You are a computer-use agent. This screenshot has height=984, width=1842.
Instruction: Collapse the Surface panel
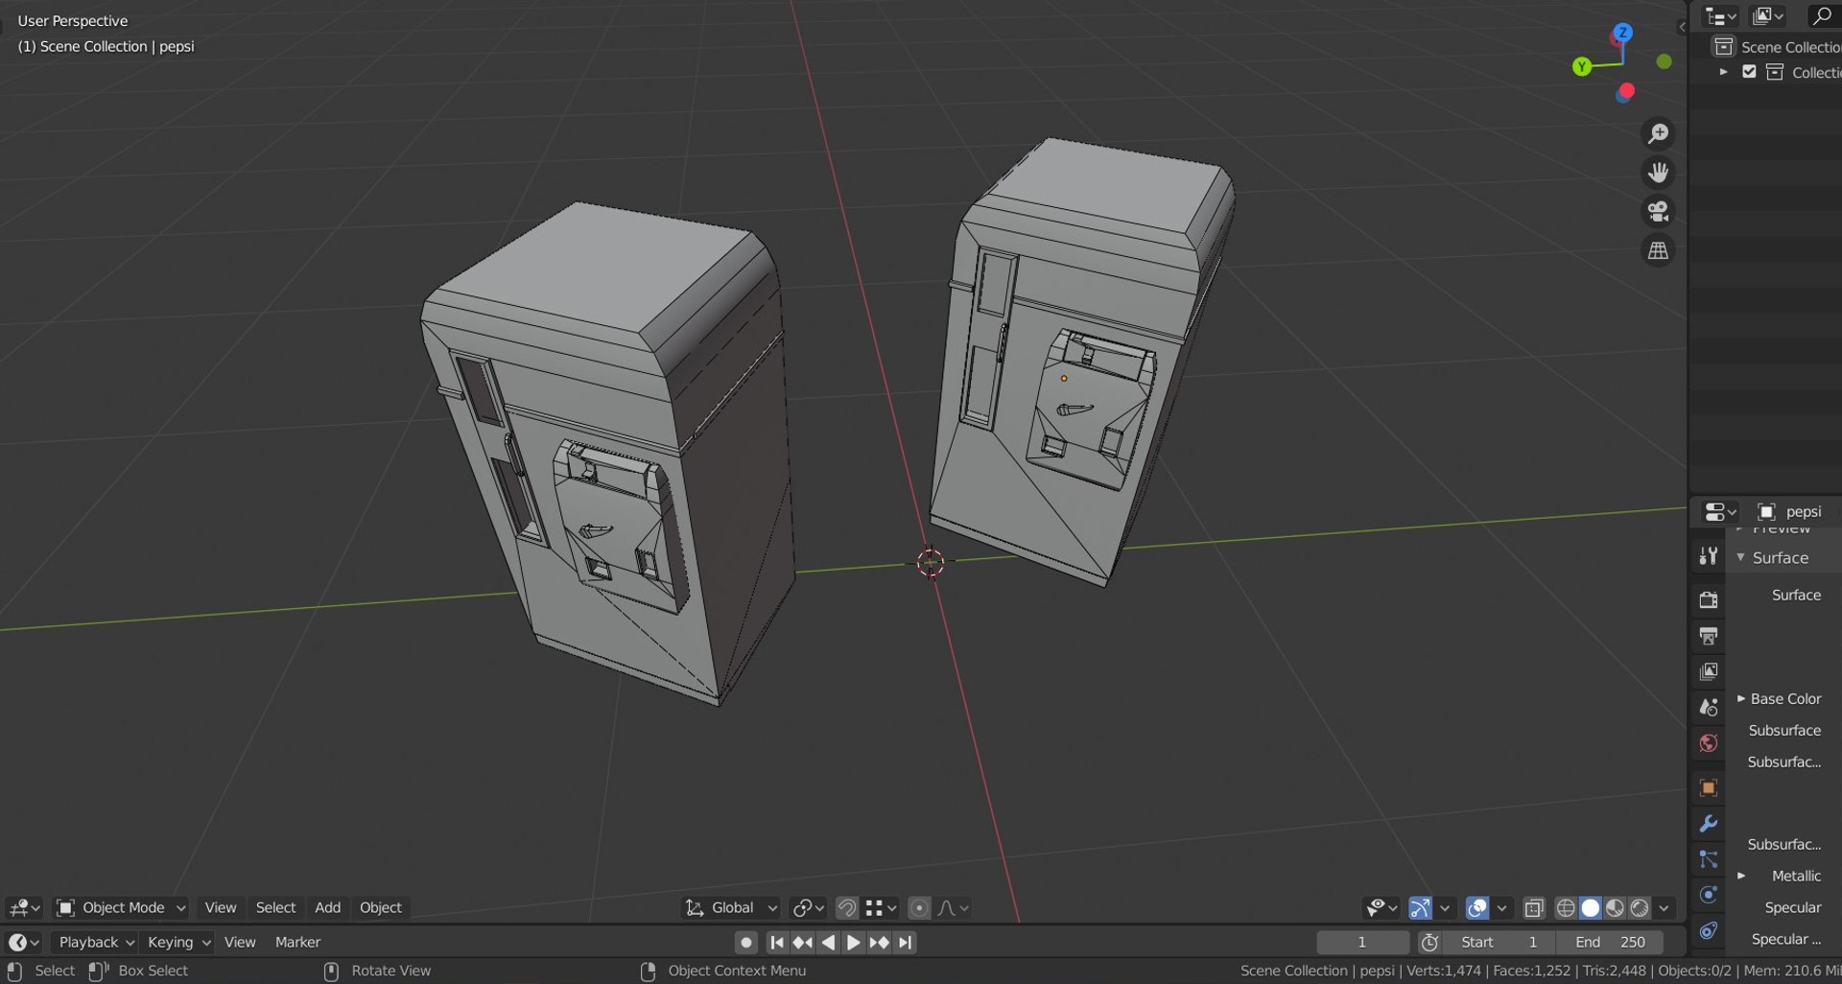coord(1740,557)
